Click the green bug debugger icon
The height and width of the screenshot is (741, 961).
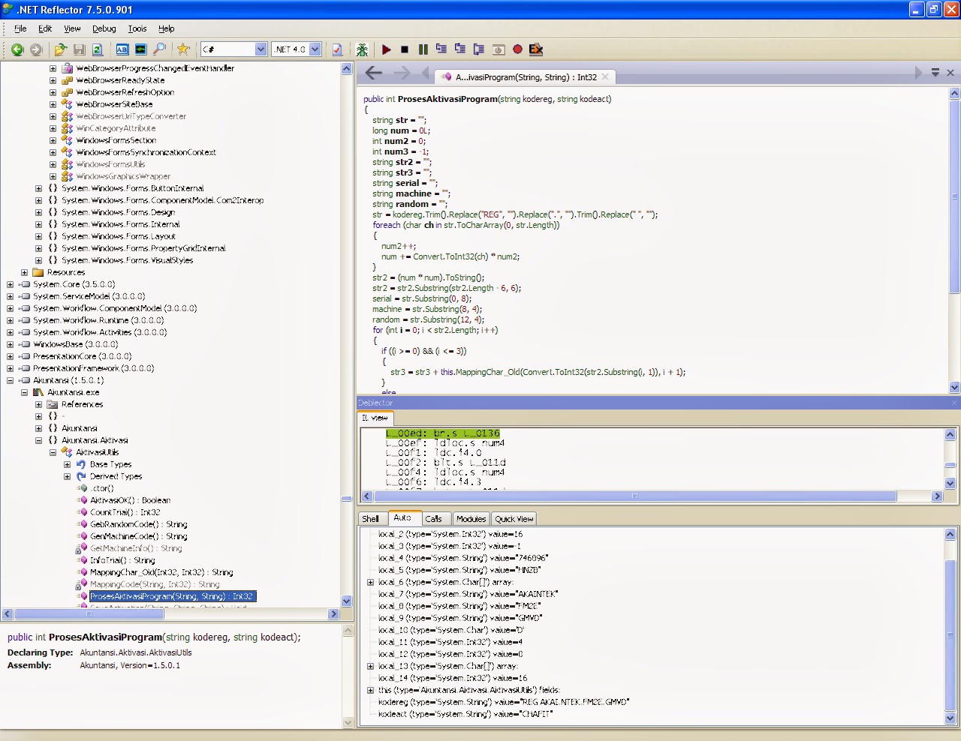click(x=362, y=49)
